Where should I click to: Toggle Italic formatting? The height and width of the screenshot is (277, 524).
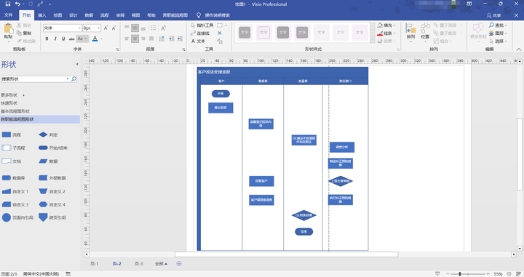click(x=55, y=39)
